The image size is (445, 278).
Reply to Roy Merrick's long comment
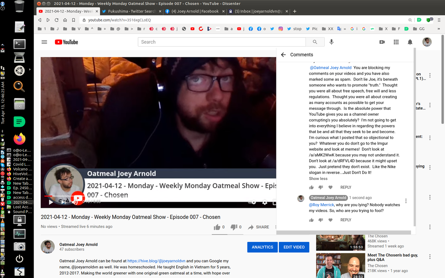pos(346,187)
